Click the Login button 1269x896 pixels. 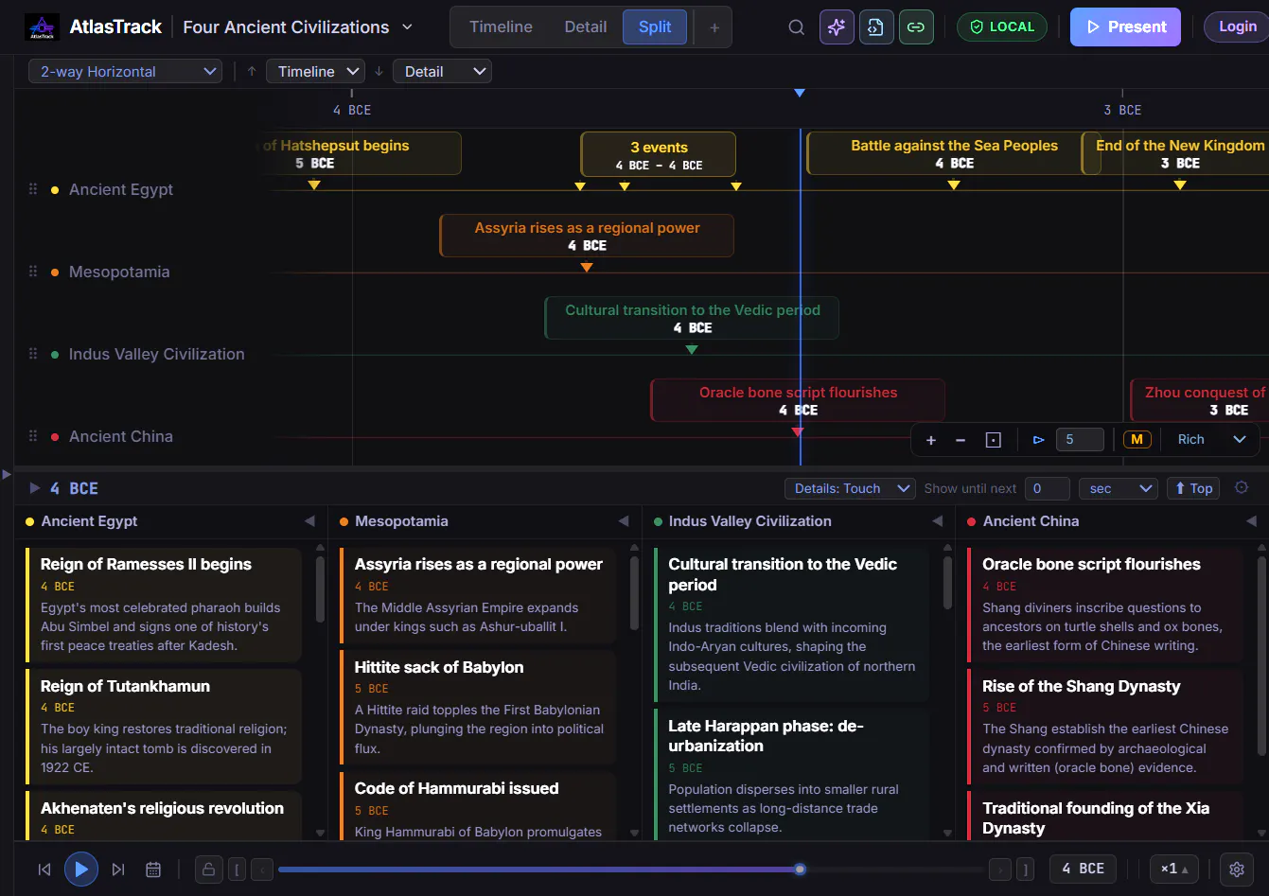(x=1237, y=26)
